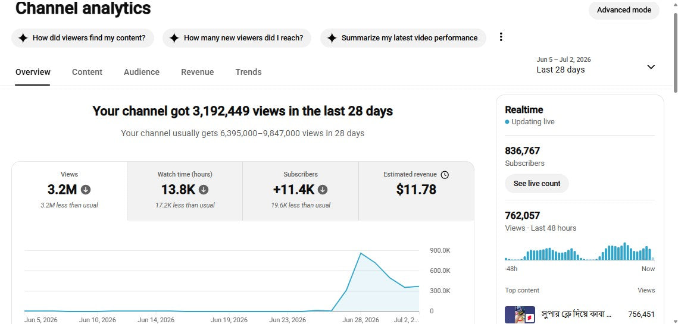Click the 836,767 subscribers count

click(x=522, y=151)
